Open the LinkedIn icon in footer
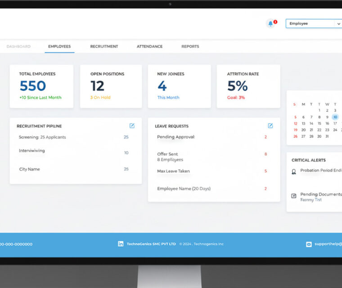The width and height of the screenshot is (342, 288). (121, 244)
